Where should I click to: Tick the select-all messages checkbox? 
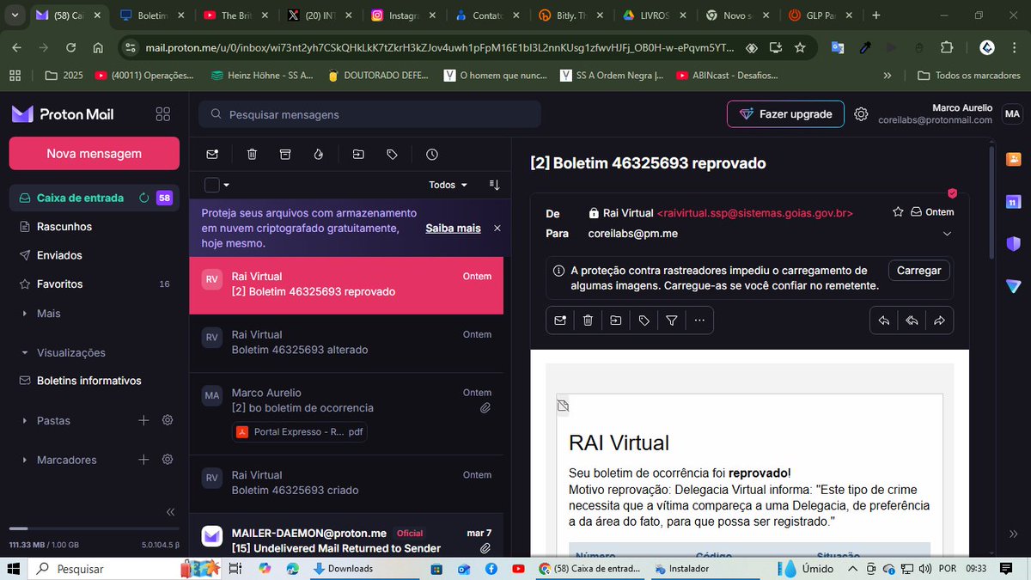(x=211, y=185)
